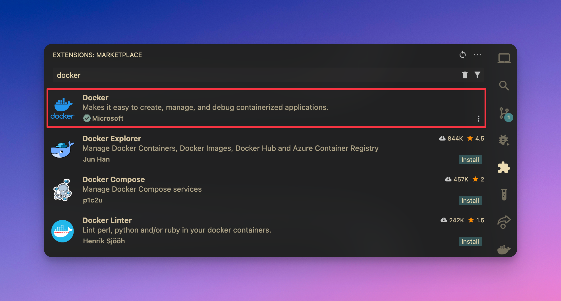Click the p1c2u publisher name
Image resolution: width=561 pixels, height=301 pixels.
[93, 200]
